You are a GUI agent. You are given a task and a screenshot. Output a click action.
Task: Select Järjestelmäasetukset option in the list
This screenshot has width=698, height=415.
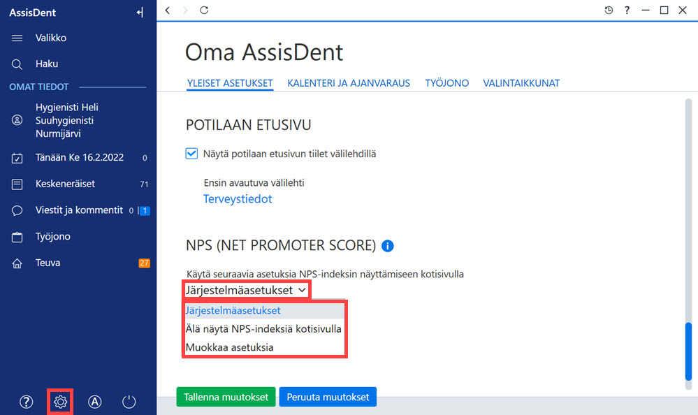coord(265,310)
